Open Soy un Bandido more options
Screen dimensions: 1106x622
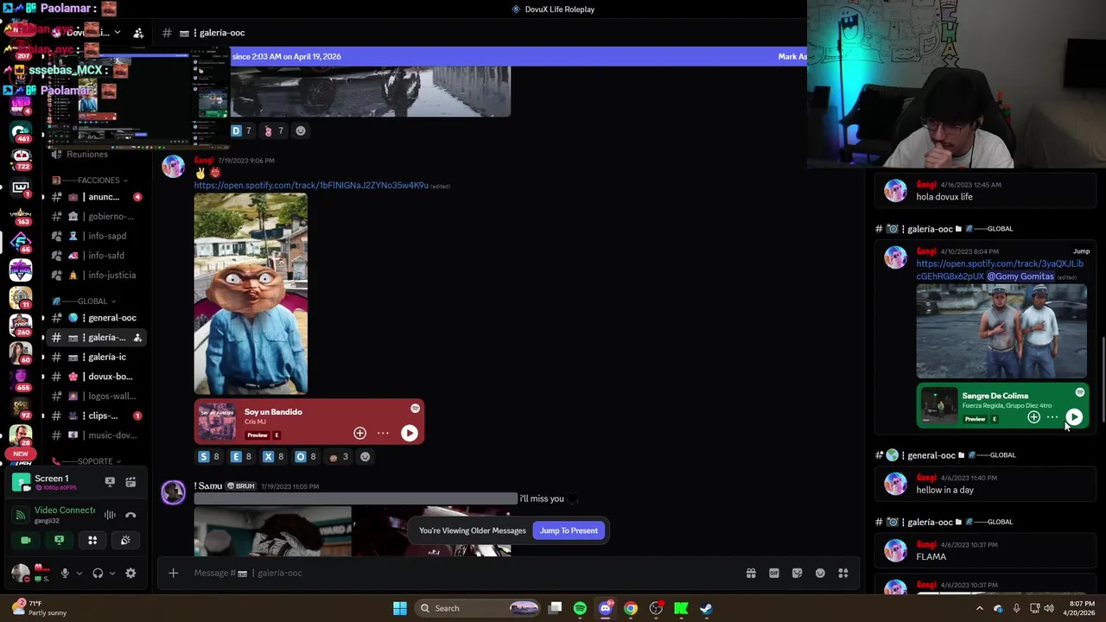(383, 433)
